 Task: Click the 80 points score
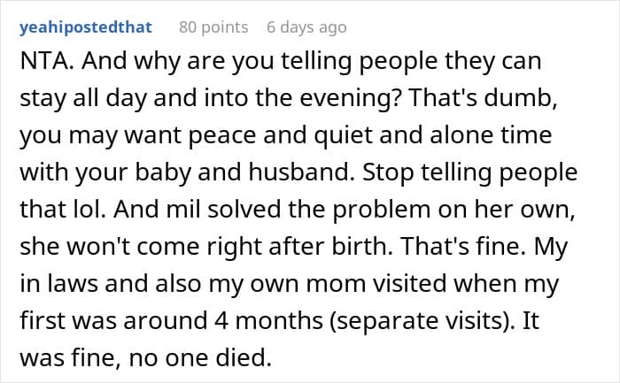tap(214, 27)
